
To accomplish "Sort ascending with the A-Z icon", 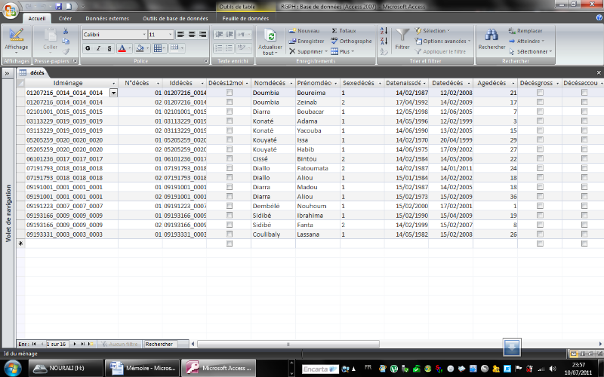I will [384, 31].
